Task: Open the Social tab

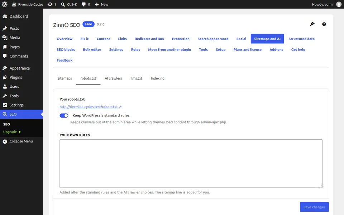Action: tap(241, 39)
